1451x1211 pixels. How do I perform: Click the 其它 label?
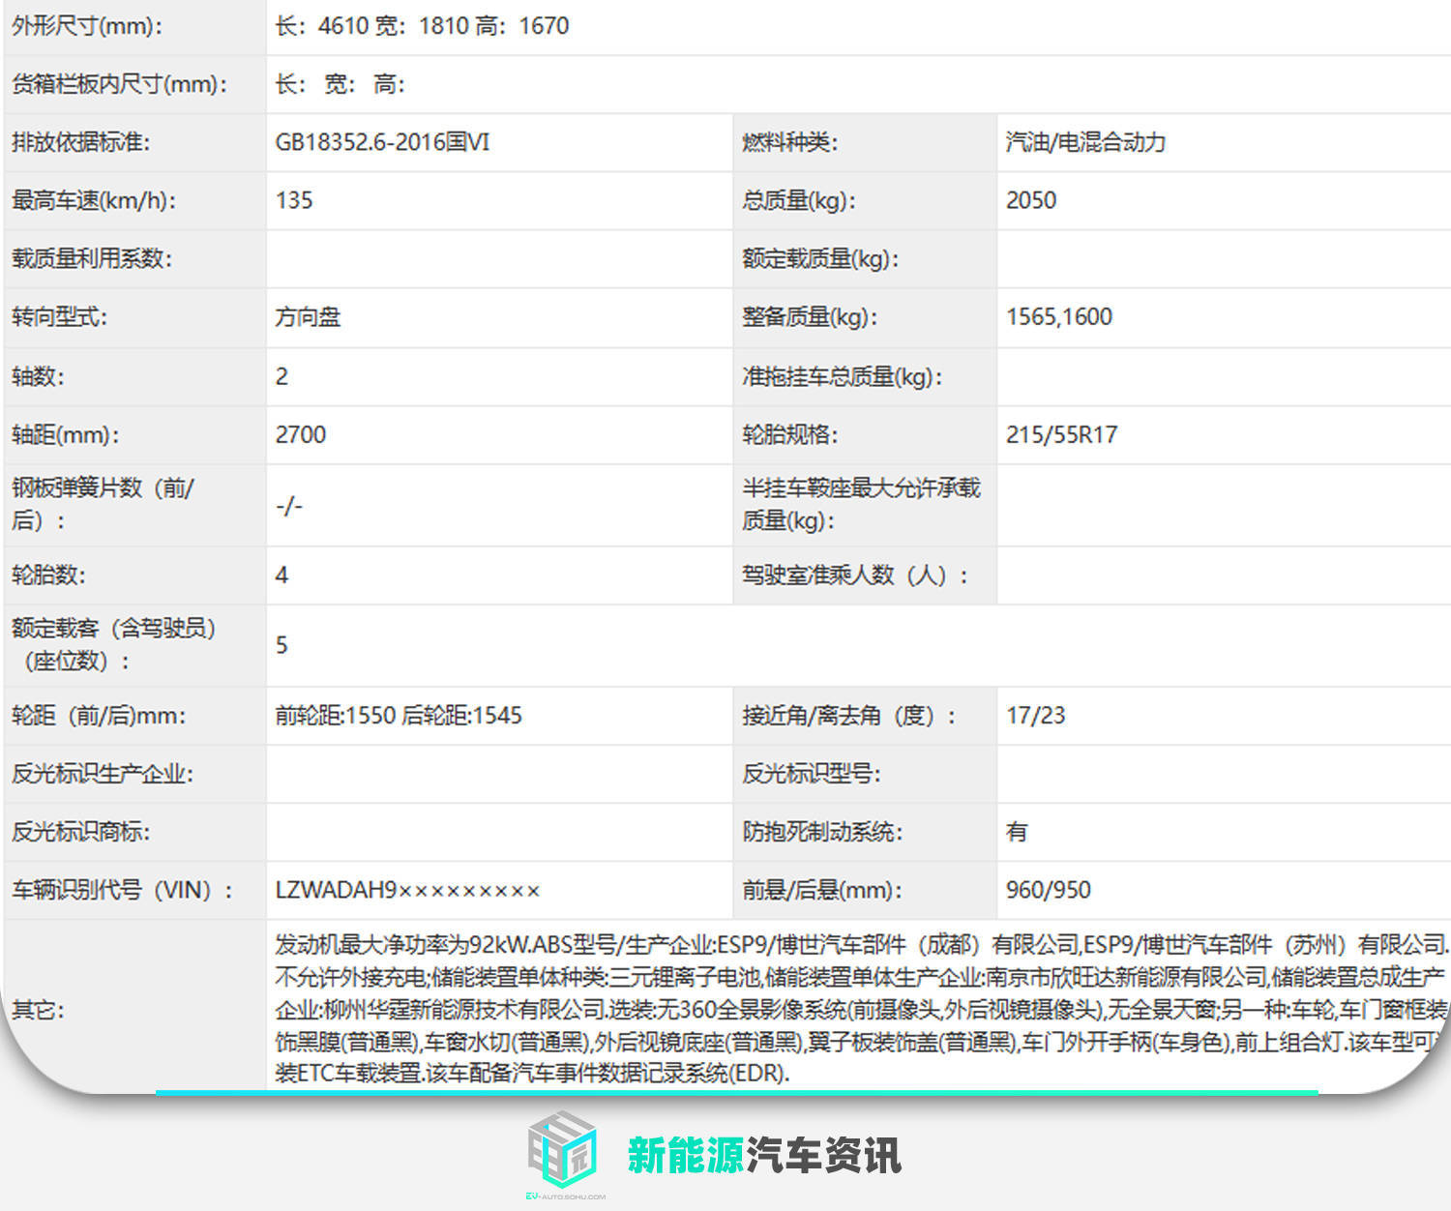pos(38,1009)
